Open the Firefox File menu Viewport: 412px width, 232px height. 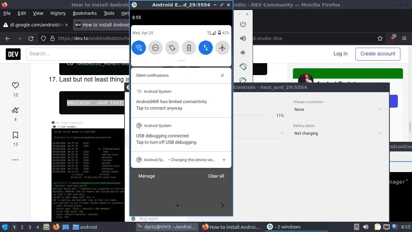pyautogui.click(x=7, y=13)
